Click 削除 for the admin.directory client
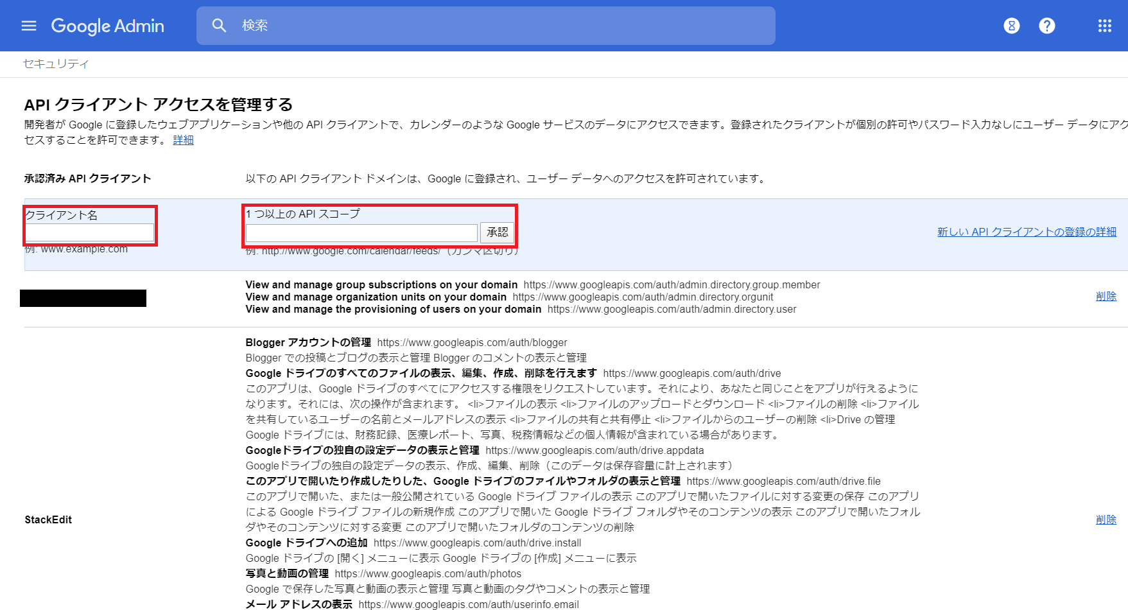The width and height of the screenshot is (1128, 610). click(1106, 296)
